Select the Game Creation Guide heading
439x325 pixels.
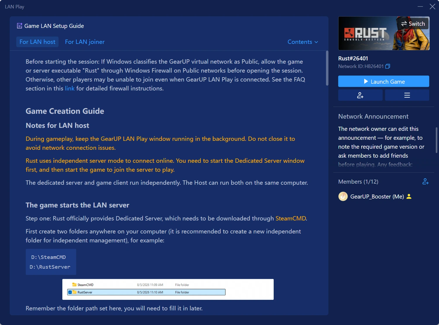coord(65,111)
